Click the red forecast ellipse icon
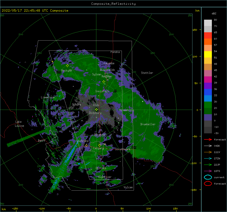227x212 pixels. pyautogui.click(x=208, y=184)
